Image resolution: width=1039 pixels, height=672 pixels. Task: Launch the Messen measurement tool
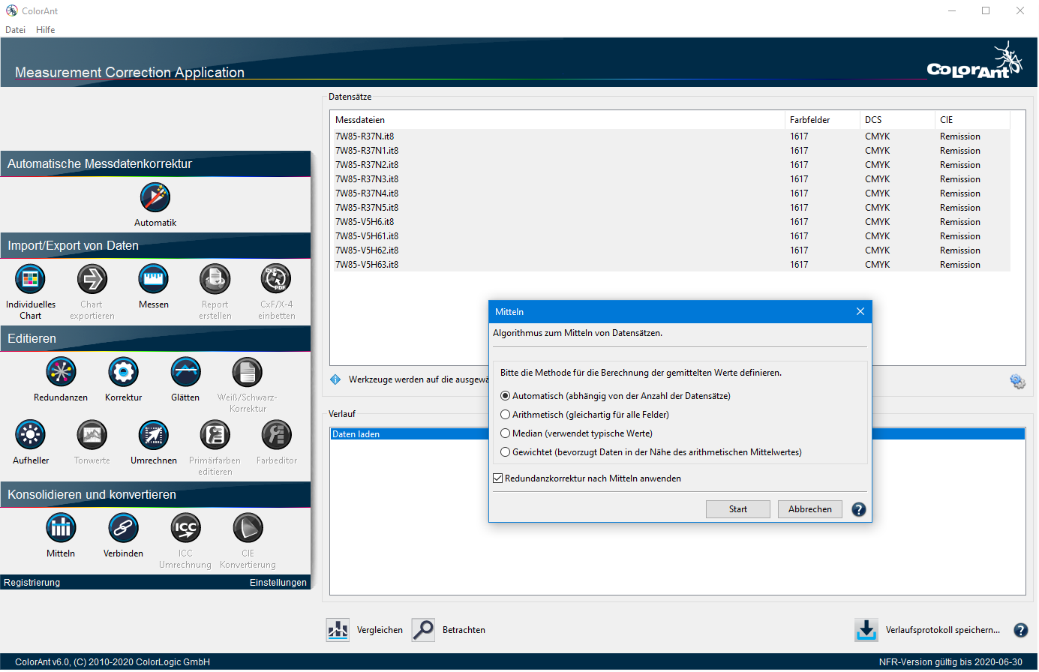tap(154, 280)
